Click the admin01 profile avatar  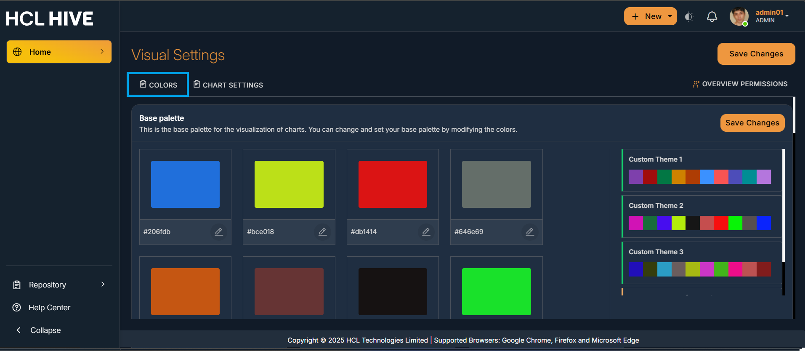739,17
